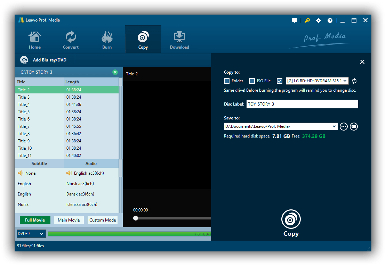
Task: Click the Audio column header
Action: click(x=91, y=164)
